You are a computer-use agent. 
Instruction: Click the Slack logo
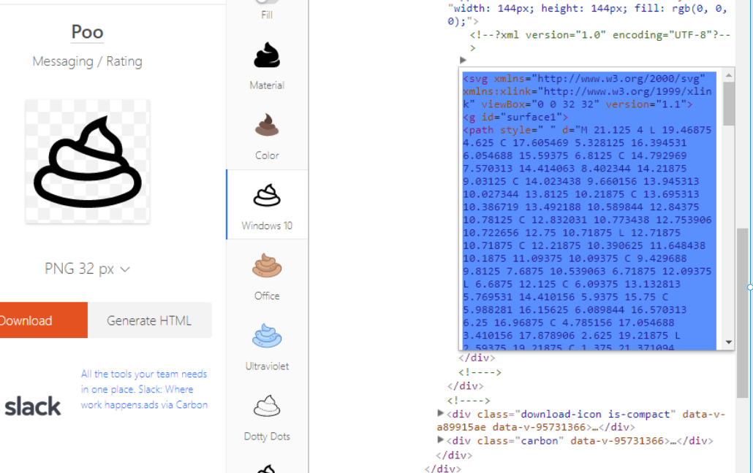pyautogui.click(x=33, y=407)
